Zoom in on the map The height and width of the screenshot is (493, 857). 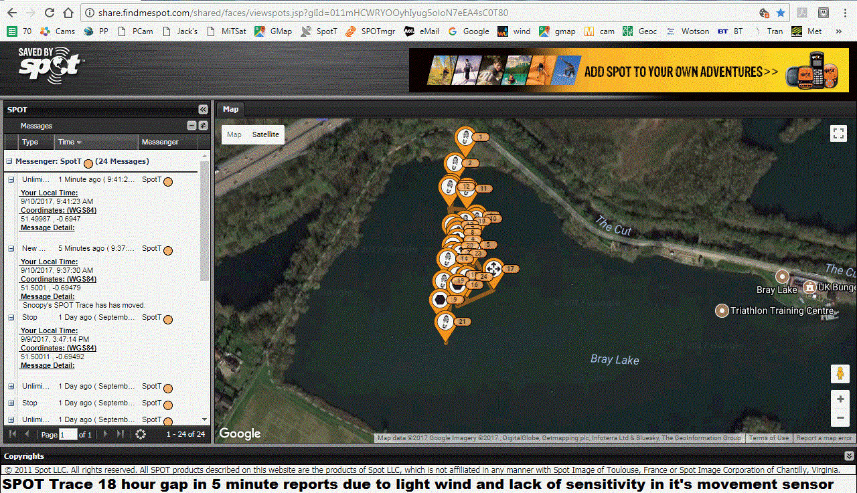tap(840, 399)
